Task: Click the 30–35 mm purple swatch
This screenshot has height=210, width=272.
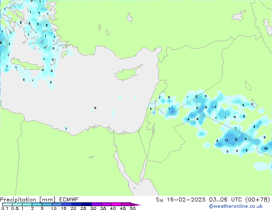Action: click(96, 204)
